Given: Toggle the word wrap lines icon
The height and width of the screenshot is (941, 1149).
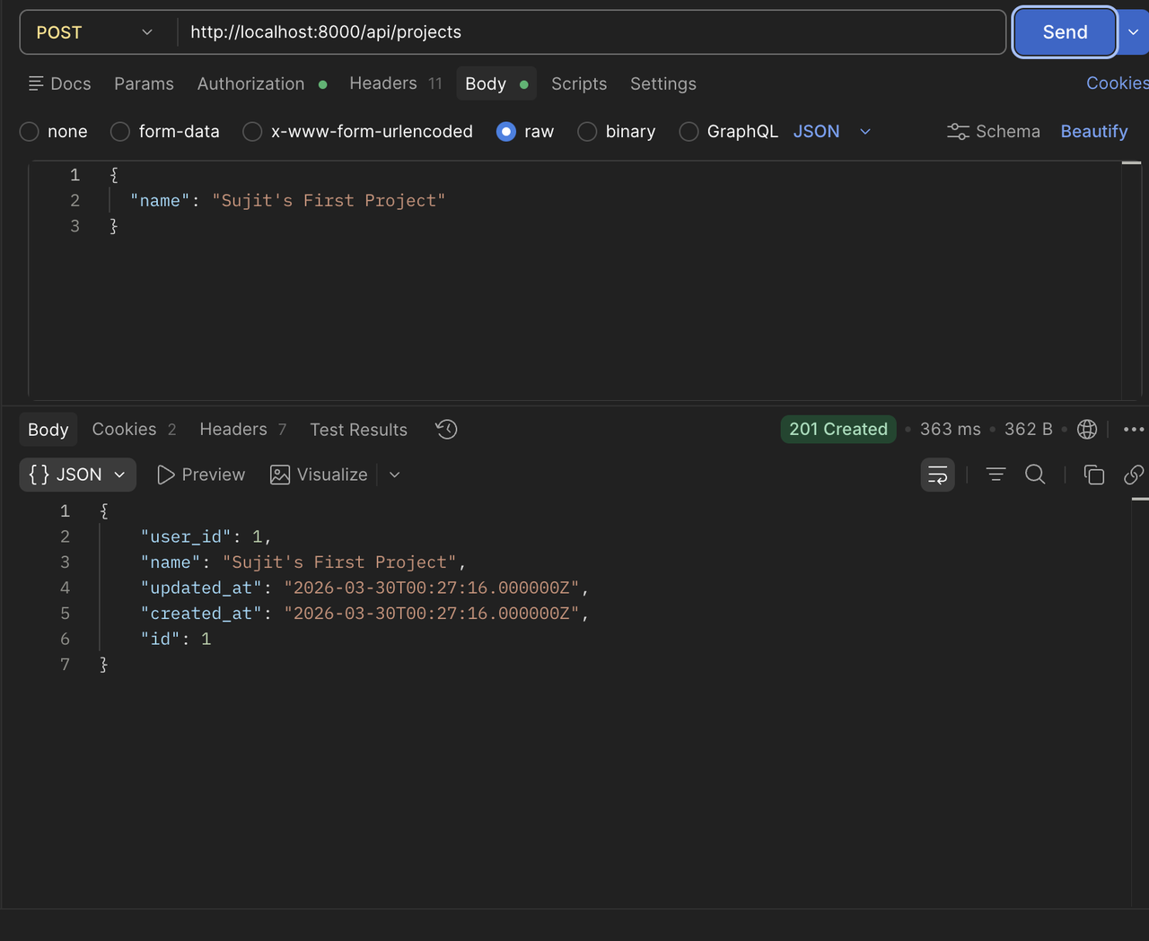Looking at the screenshot, I should 938,475.
